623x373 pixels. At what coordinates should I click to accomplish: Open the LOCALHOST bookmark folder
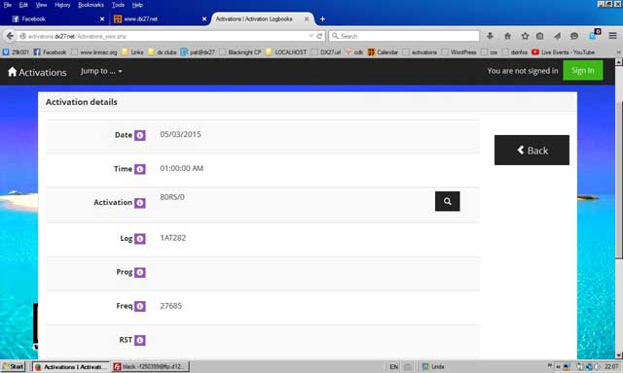(286, 51)
